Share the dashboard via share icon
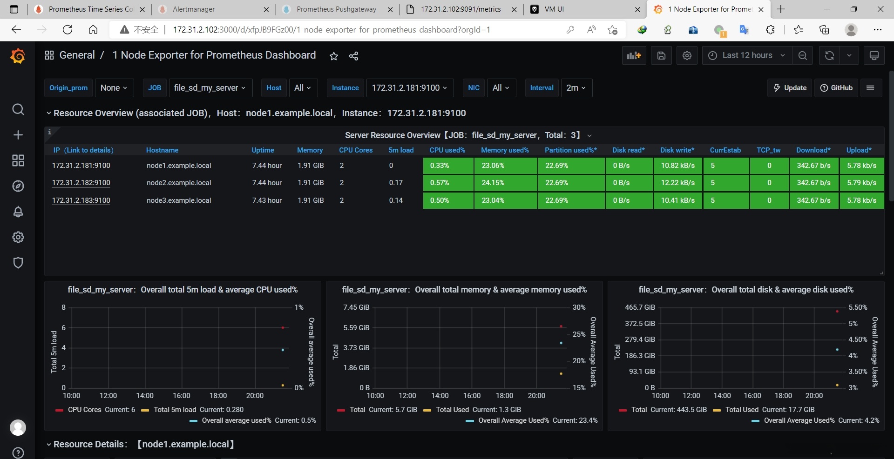This screenshot has width=894, height=459. [353, 56]
